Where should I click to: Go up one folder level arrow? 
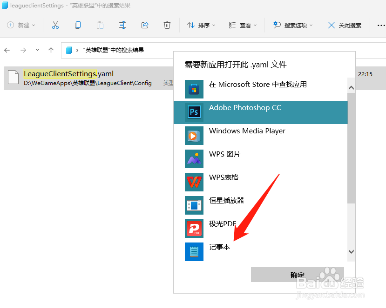pyautogui.click(x=51, y=50)
